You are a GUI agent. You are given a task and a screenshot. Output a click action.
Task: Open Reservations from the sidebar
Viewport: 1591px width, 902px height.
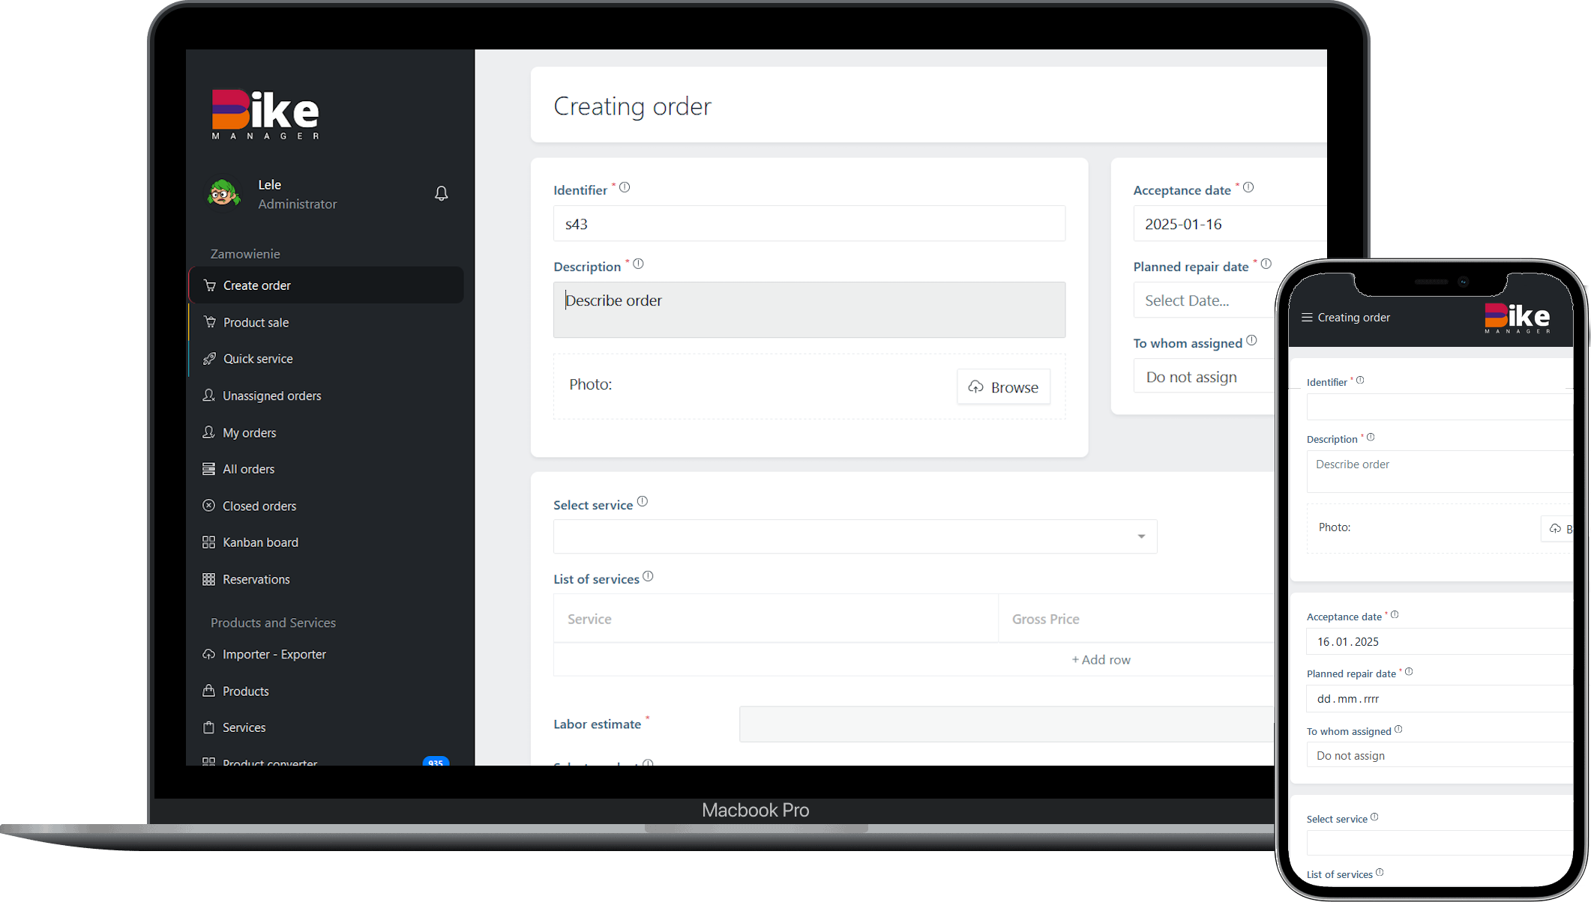(256, 579)
